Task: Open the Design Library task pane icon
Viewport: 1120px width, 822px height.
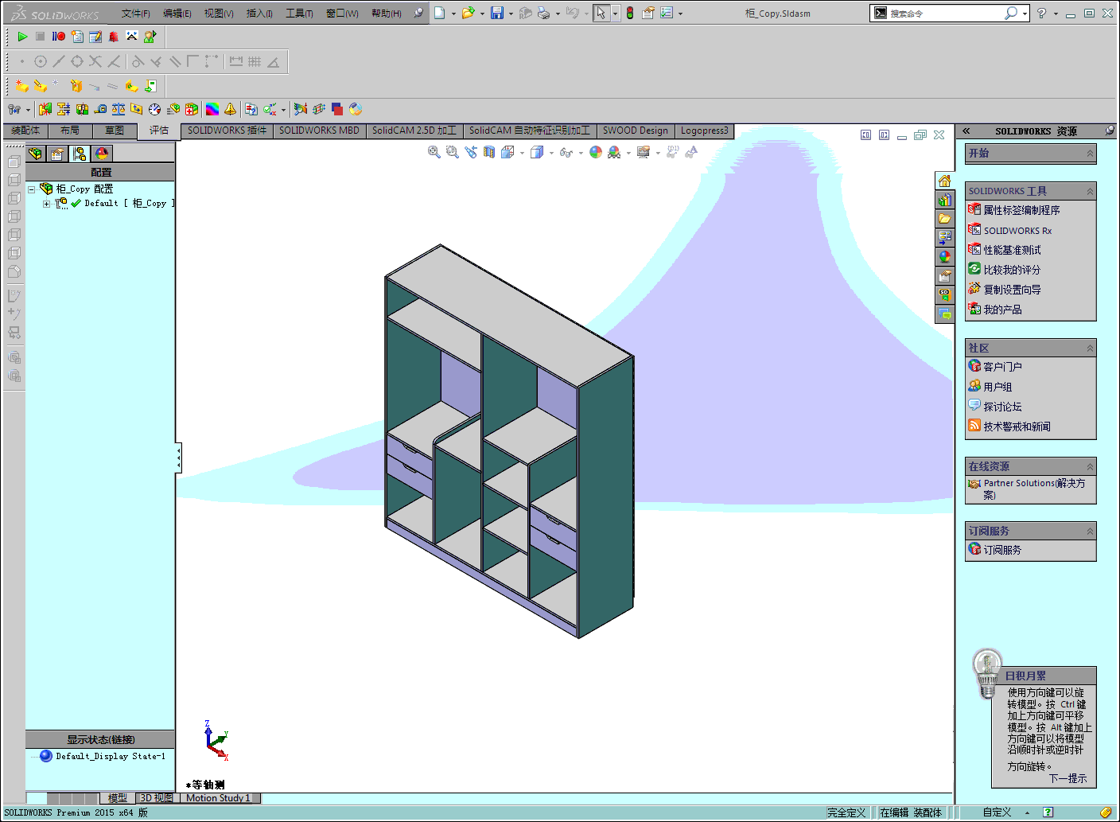Action: point(945,200)
